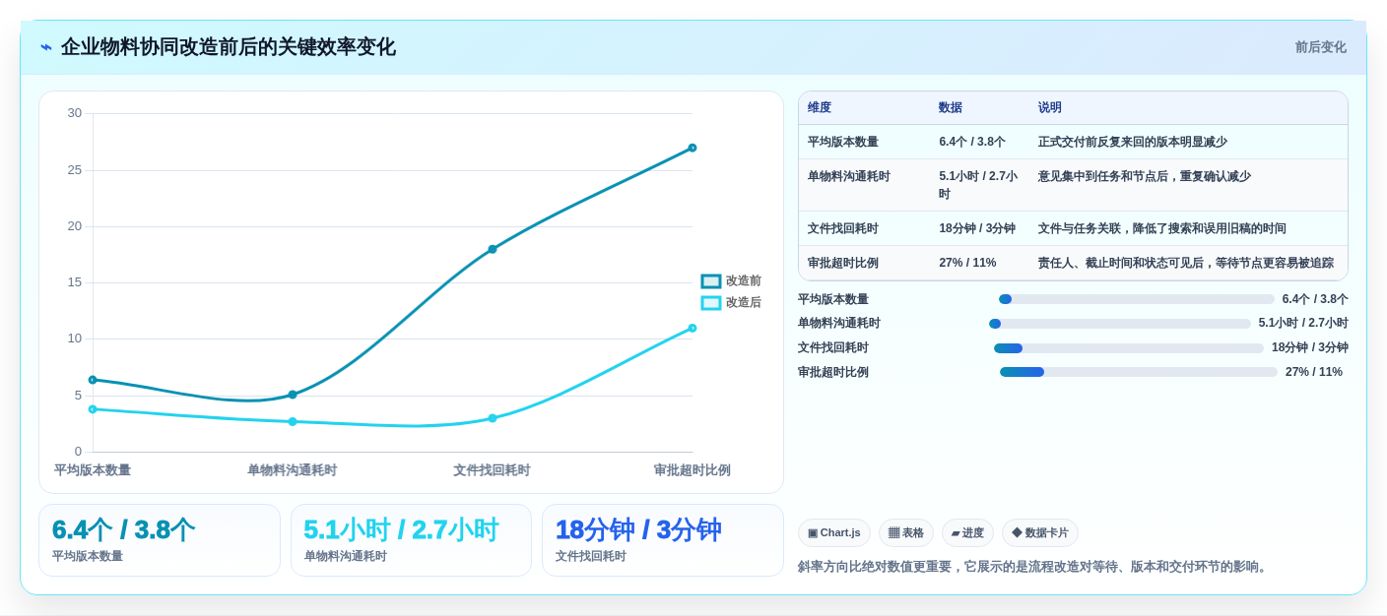Click the 18分钟 / 3分钟 data card
The image size is (1387, 616).
click(x=663, y=540)
